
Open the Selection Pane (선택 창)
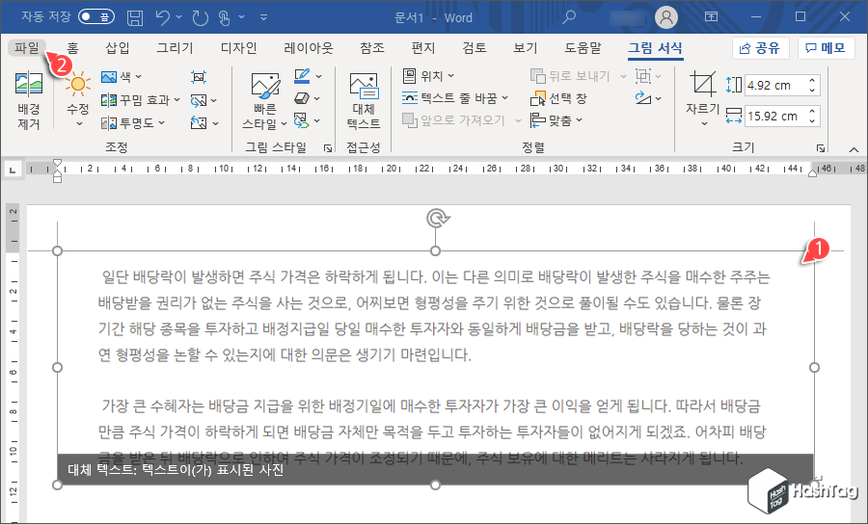click(558, 98)
